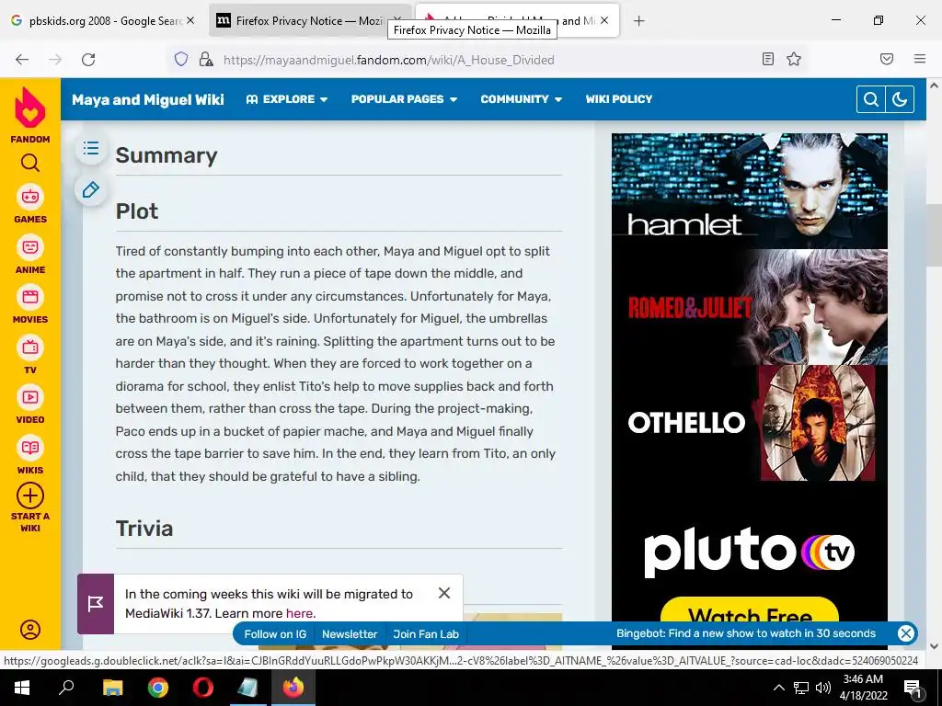Expand the Community dropdown

(x=521, y=99)
